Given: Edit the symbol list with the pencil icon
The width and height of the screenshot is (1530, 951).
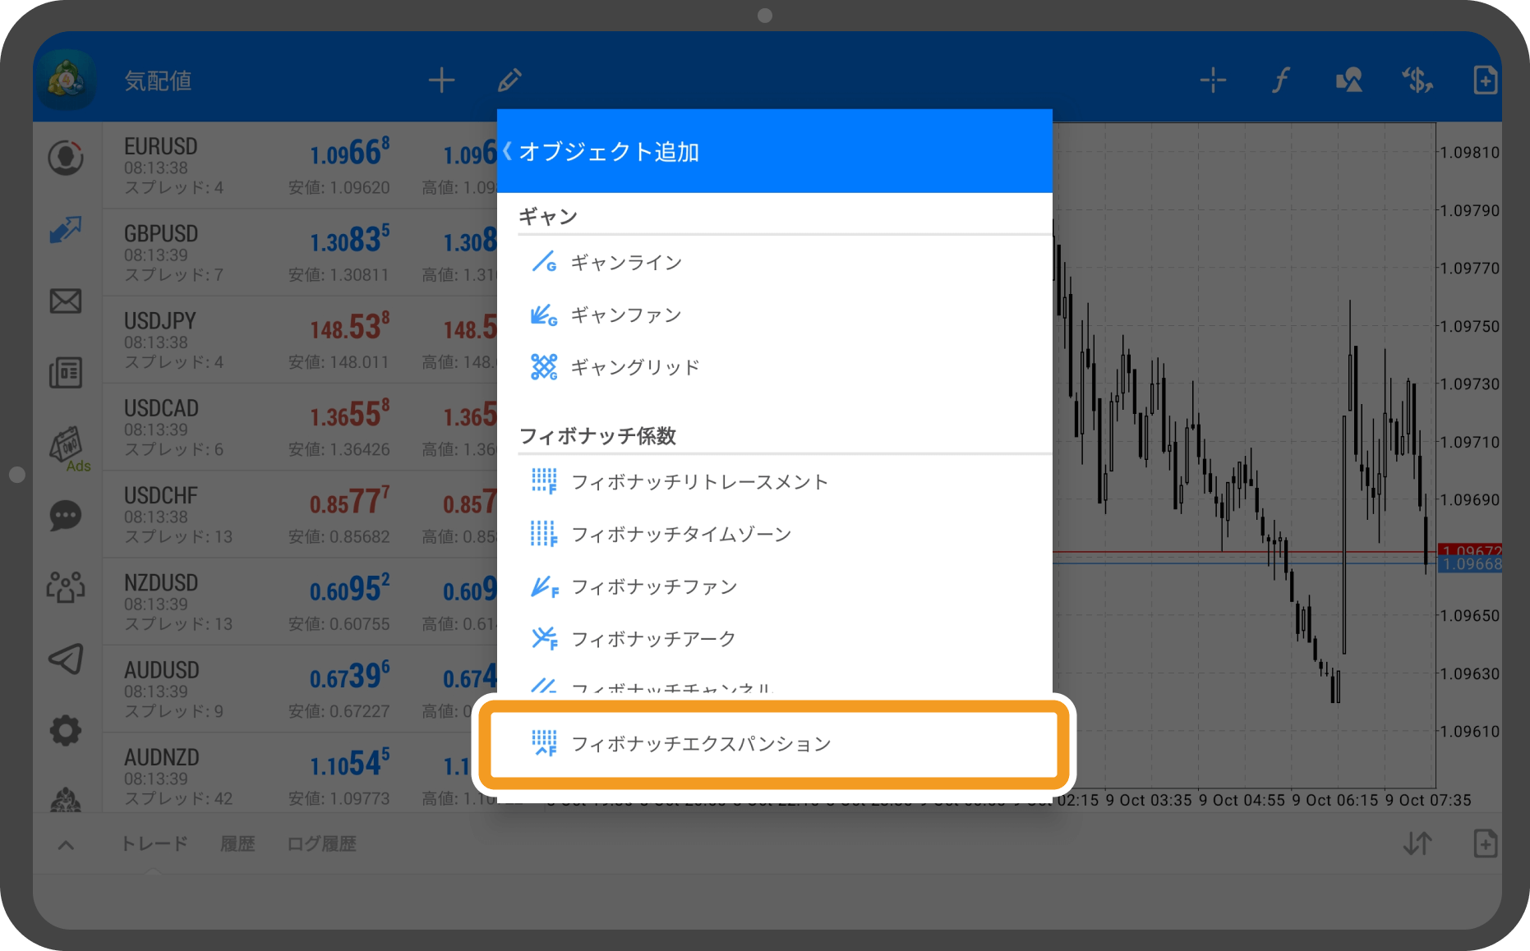Looking at the screenshot, I should point(509,80).
